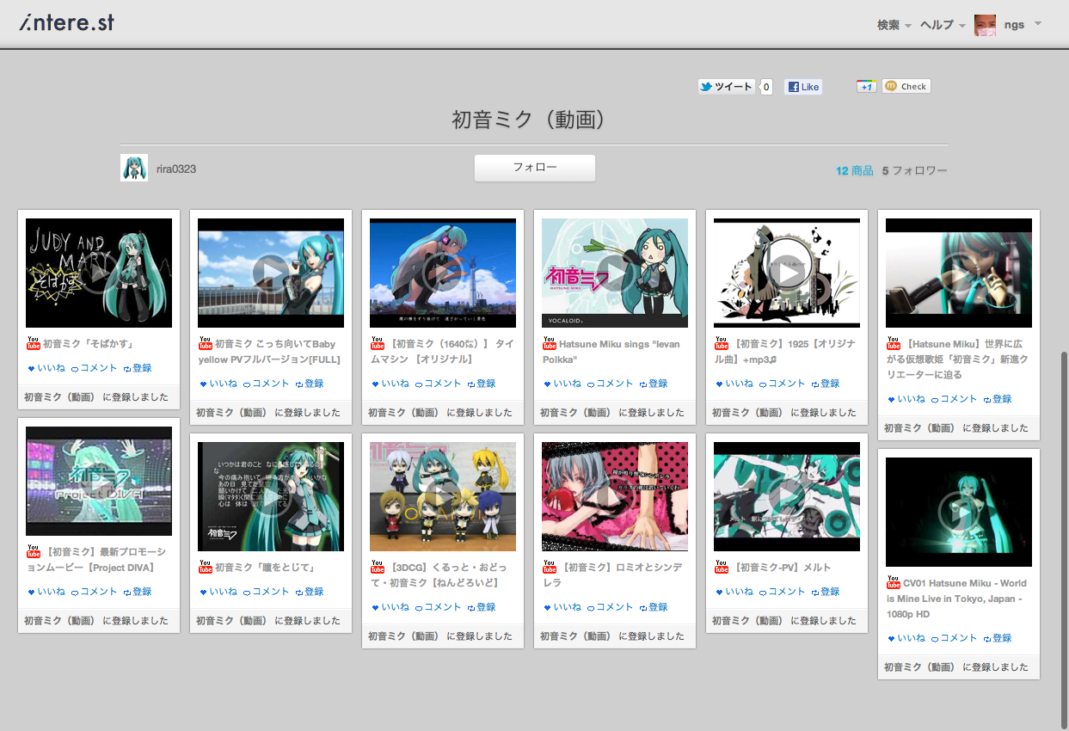Click コメント icon on Ievan Polkka card

(x=591, y=384)
